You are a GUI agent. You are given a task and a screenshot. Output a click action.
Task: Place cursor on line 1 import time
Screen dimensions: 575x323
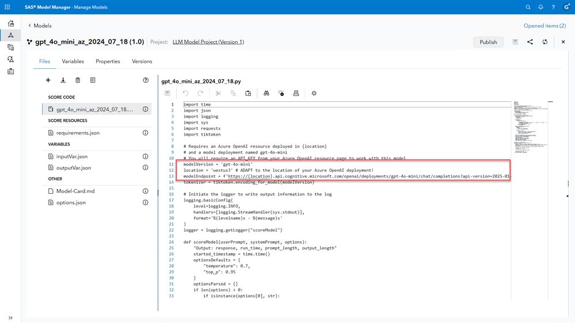pos(197,105)
